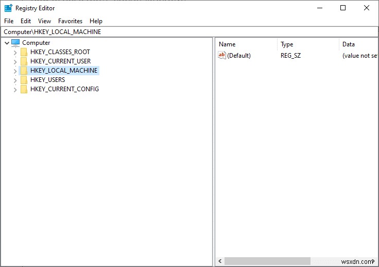Click the left scroll arrow in values pane

[220, 261]
